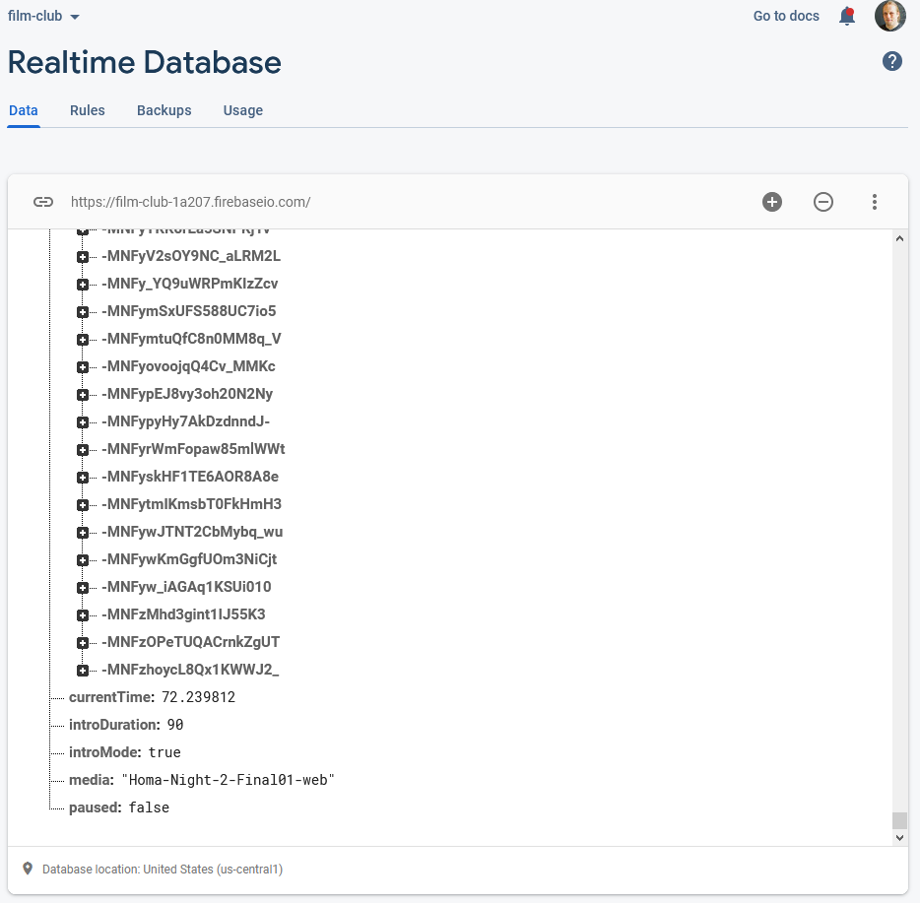920x903 pixels.
Task: Click the notifications bell icon
Action: (846, 17)
